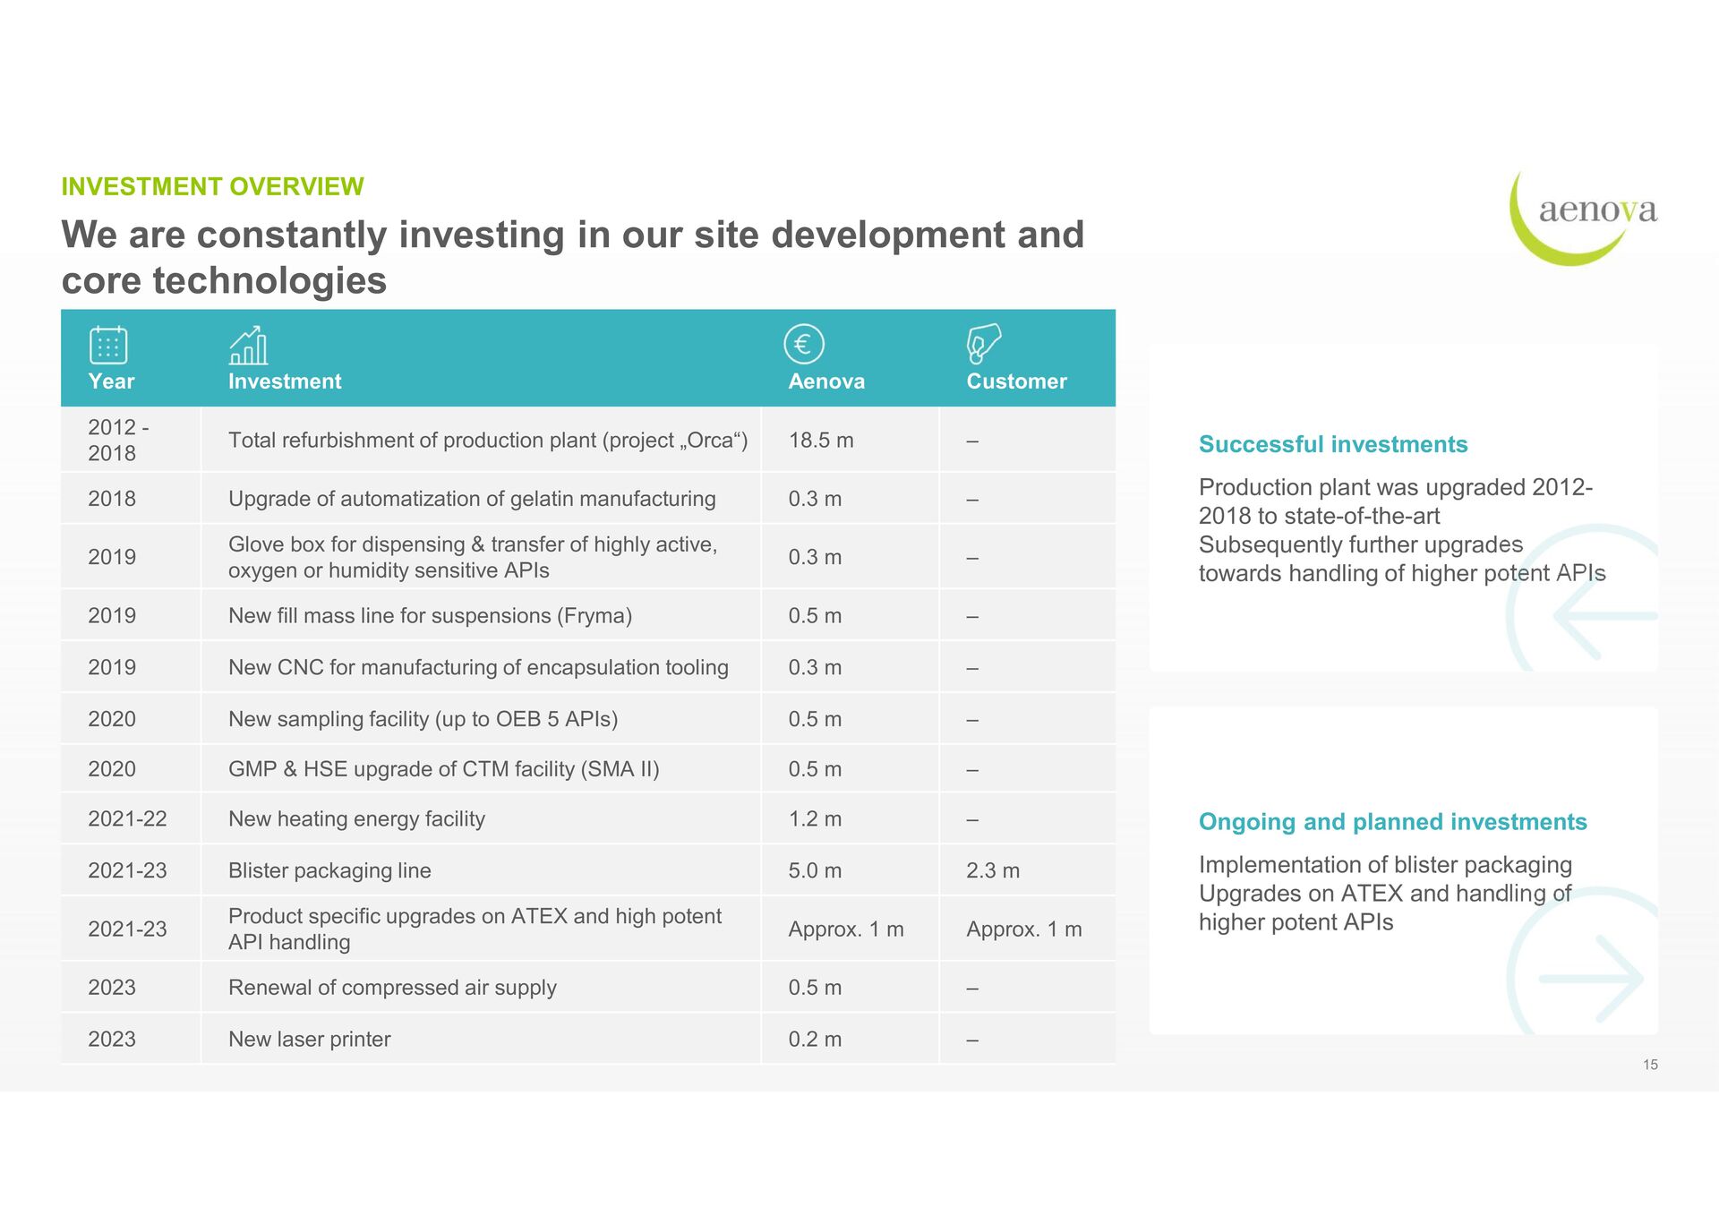Select Production plant was upgraded 2012-2018 paragraph
The height and width of the screenshot is (1216, 1719).
(1402, 530)
